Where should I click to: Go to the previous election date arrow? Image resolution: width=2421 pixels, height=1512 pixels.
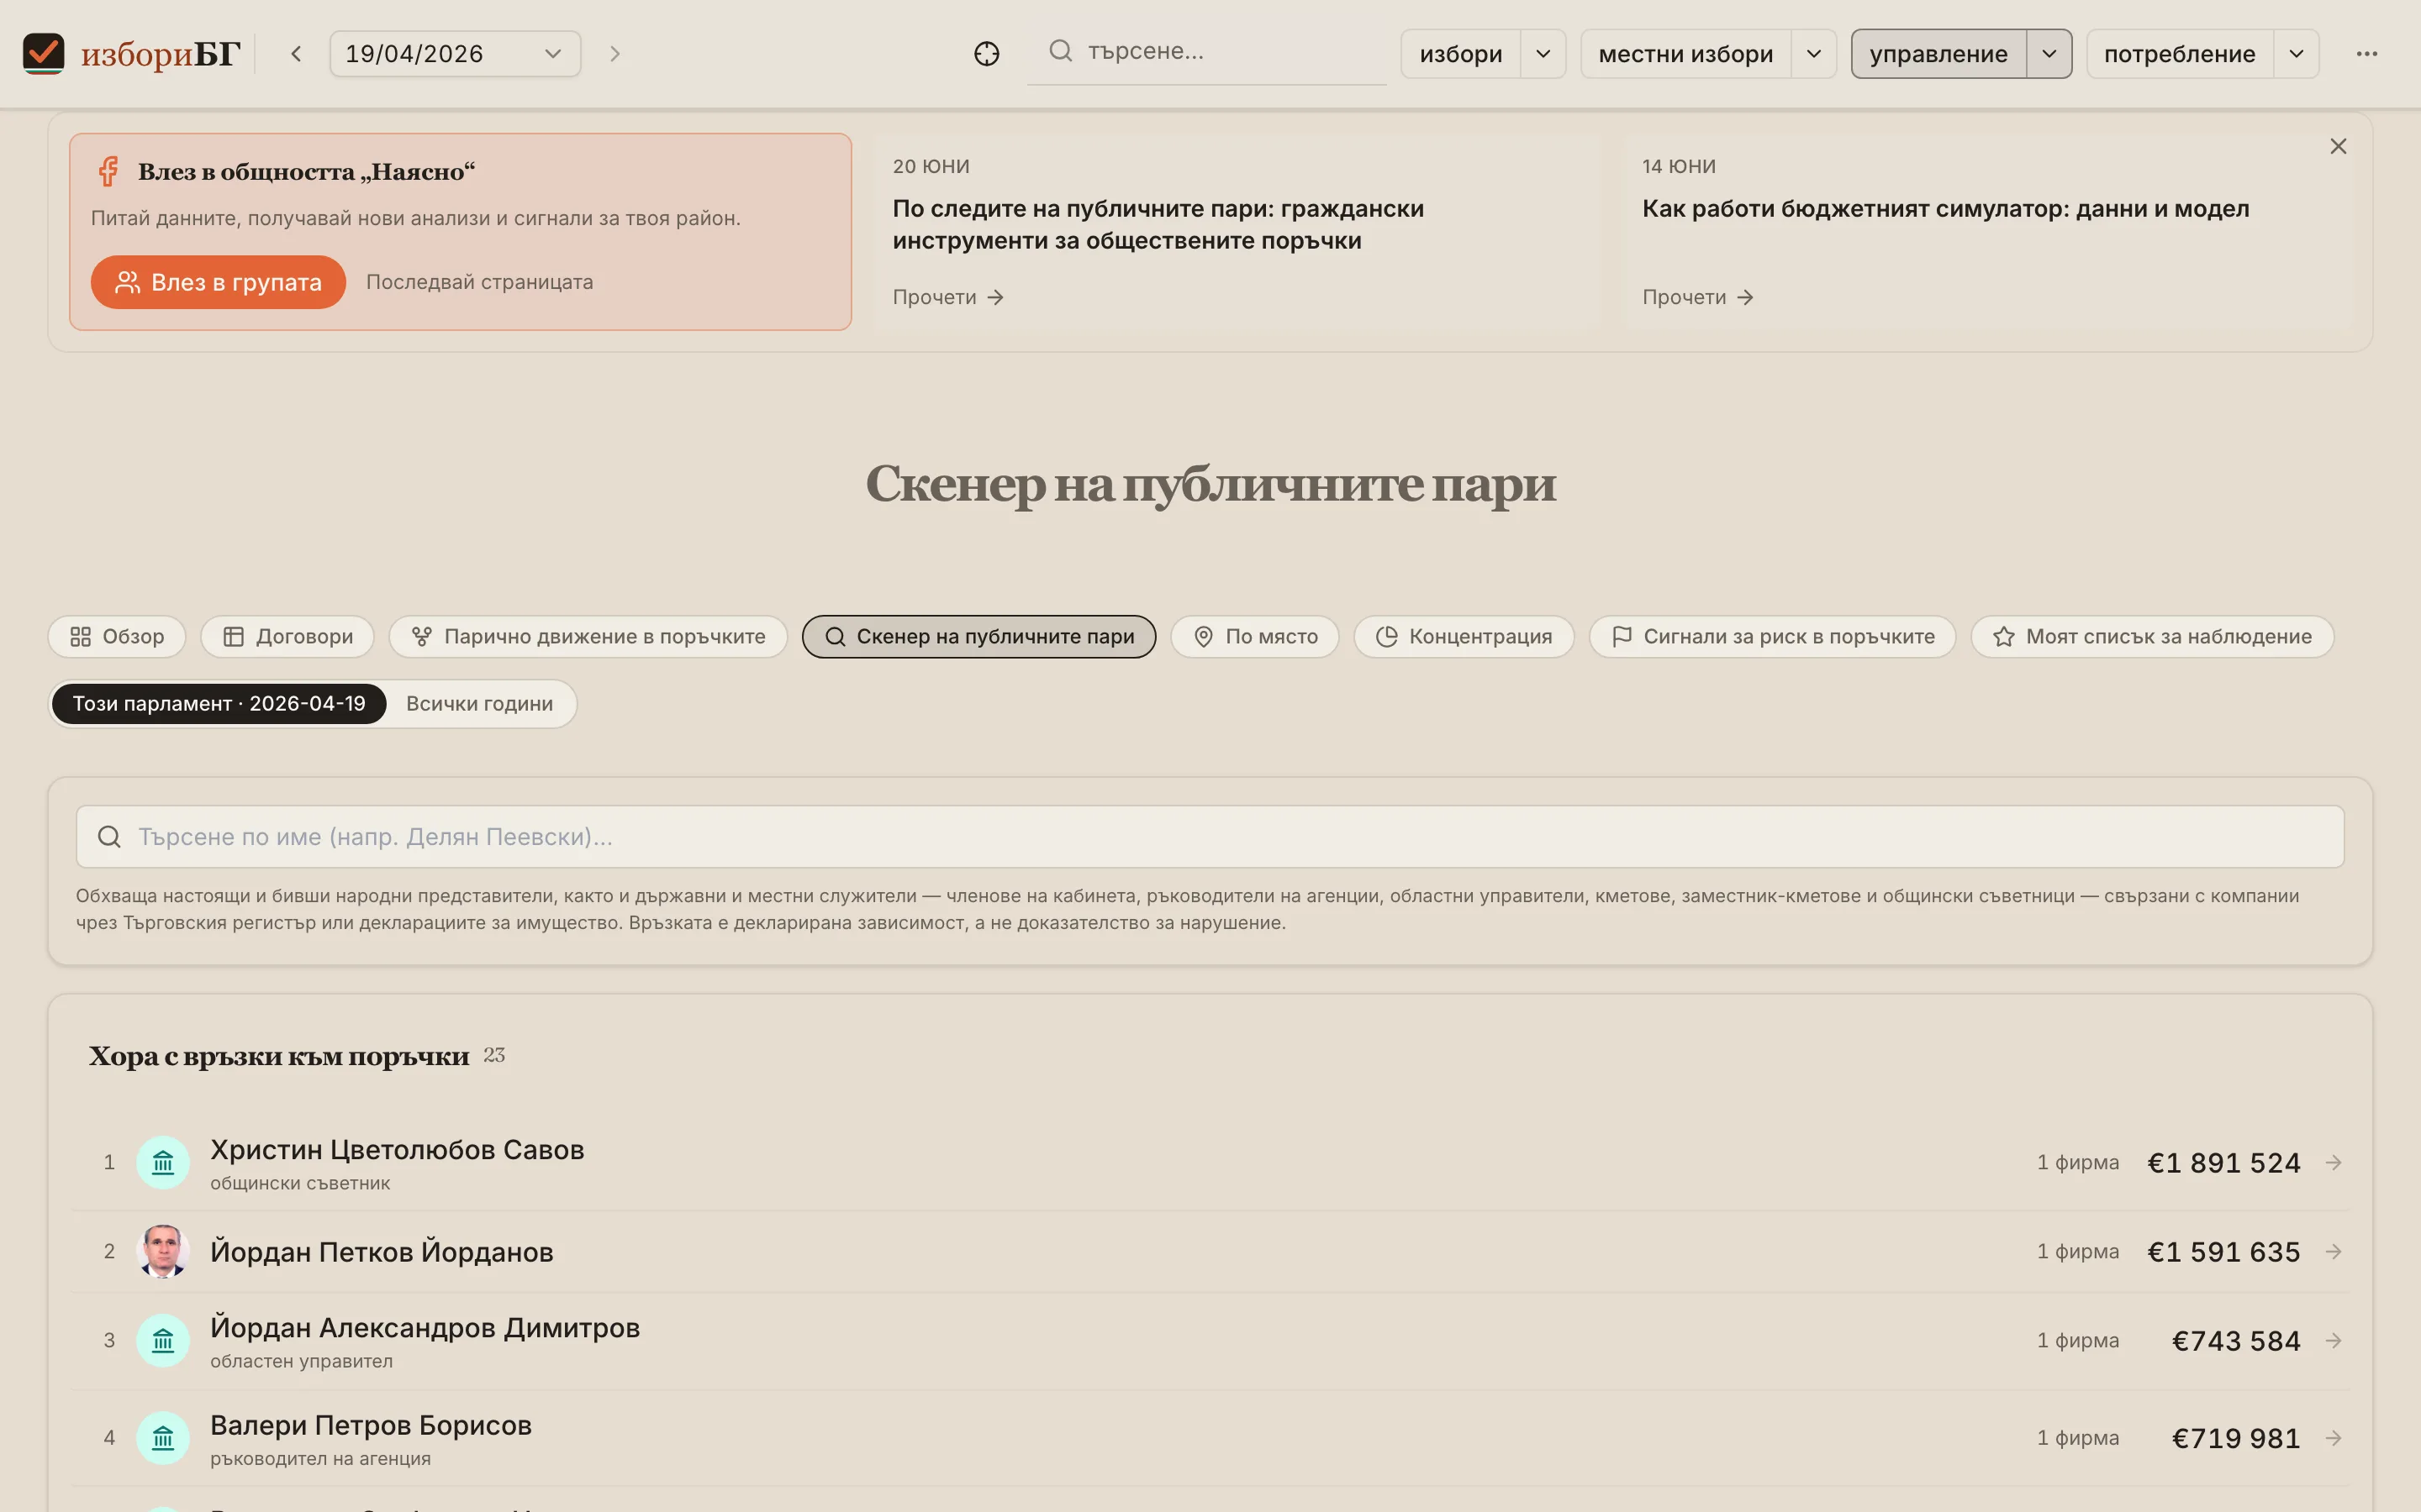click(296, 54)
